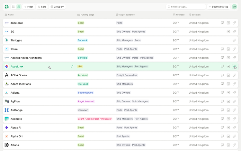The height and width of the screenshot is (151, 241).
Task: Open the CD user avatar menu
Action: click(x=234, y=7)
